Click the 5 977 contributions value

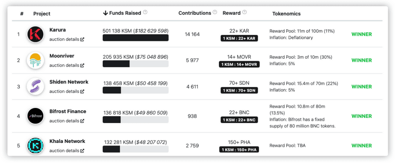tap(192, 60)
